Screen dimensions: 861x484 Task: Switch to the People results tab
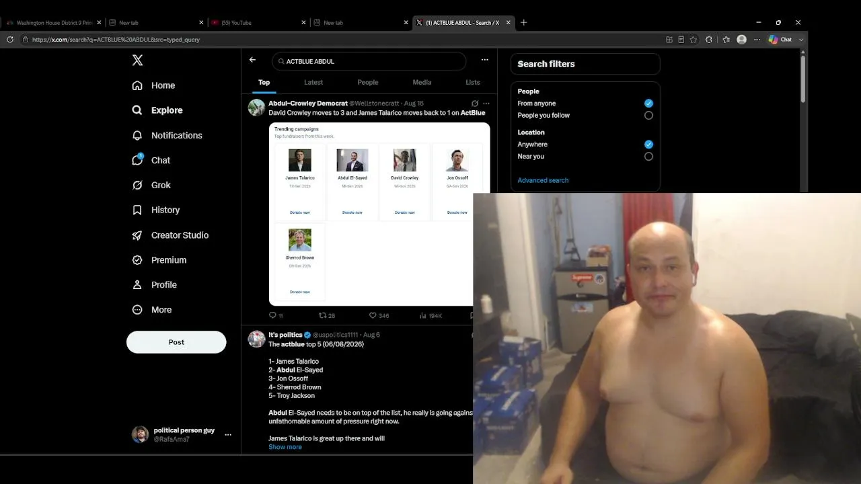coord(368,83)
